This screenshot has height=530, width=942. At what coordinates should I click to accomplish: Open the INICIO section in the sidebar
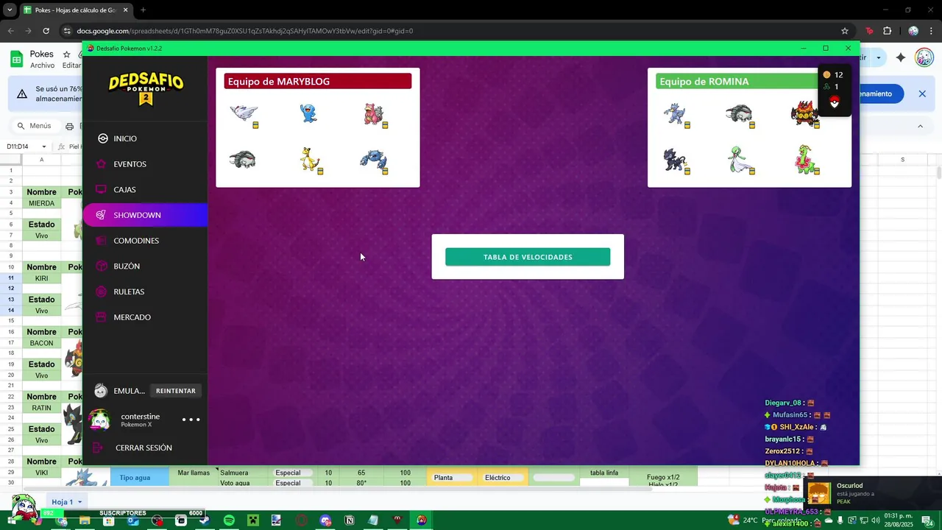145,138
